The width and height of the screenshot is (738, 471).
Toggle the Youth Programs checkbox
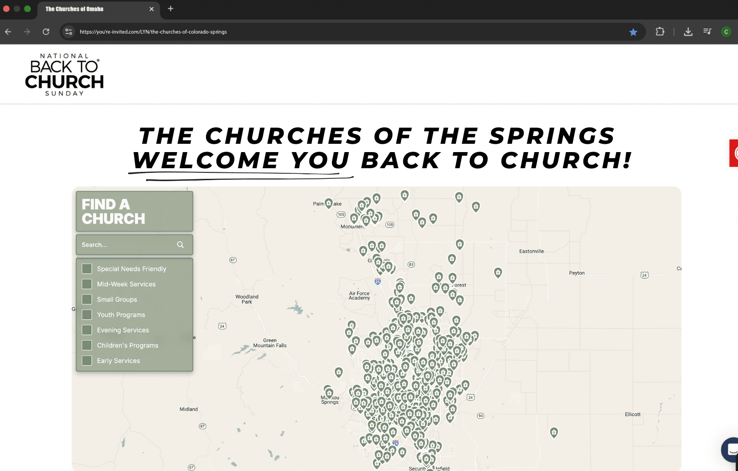click(87, 315)
